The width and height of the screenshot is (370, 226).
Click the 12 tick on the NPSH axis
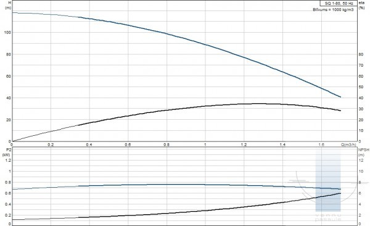361,161
